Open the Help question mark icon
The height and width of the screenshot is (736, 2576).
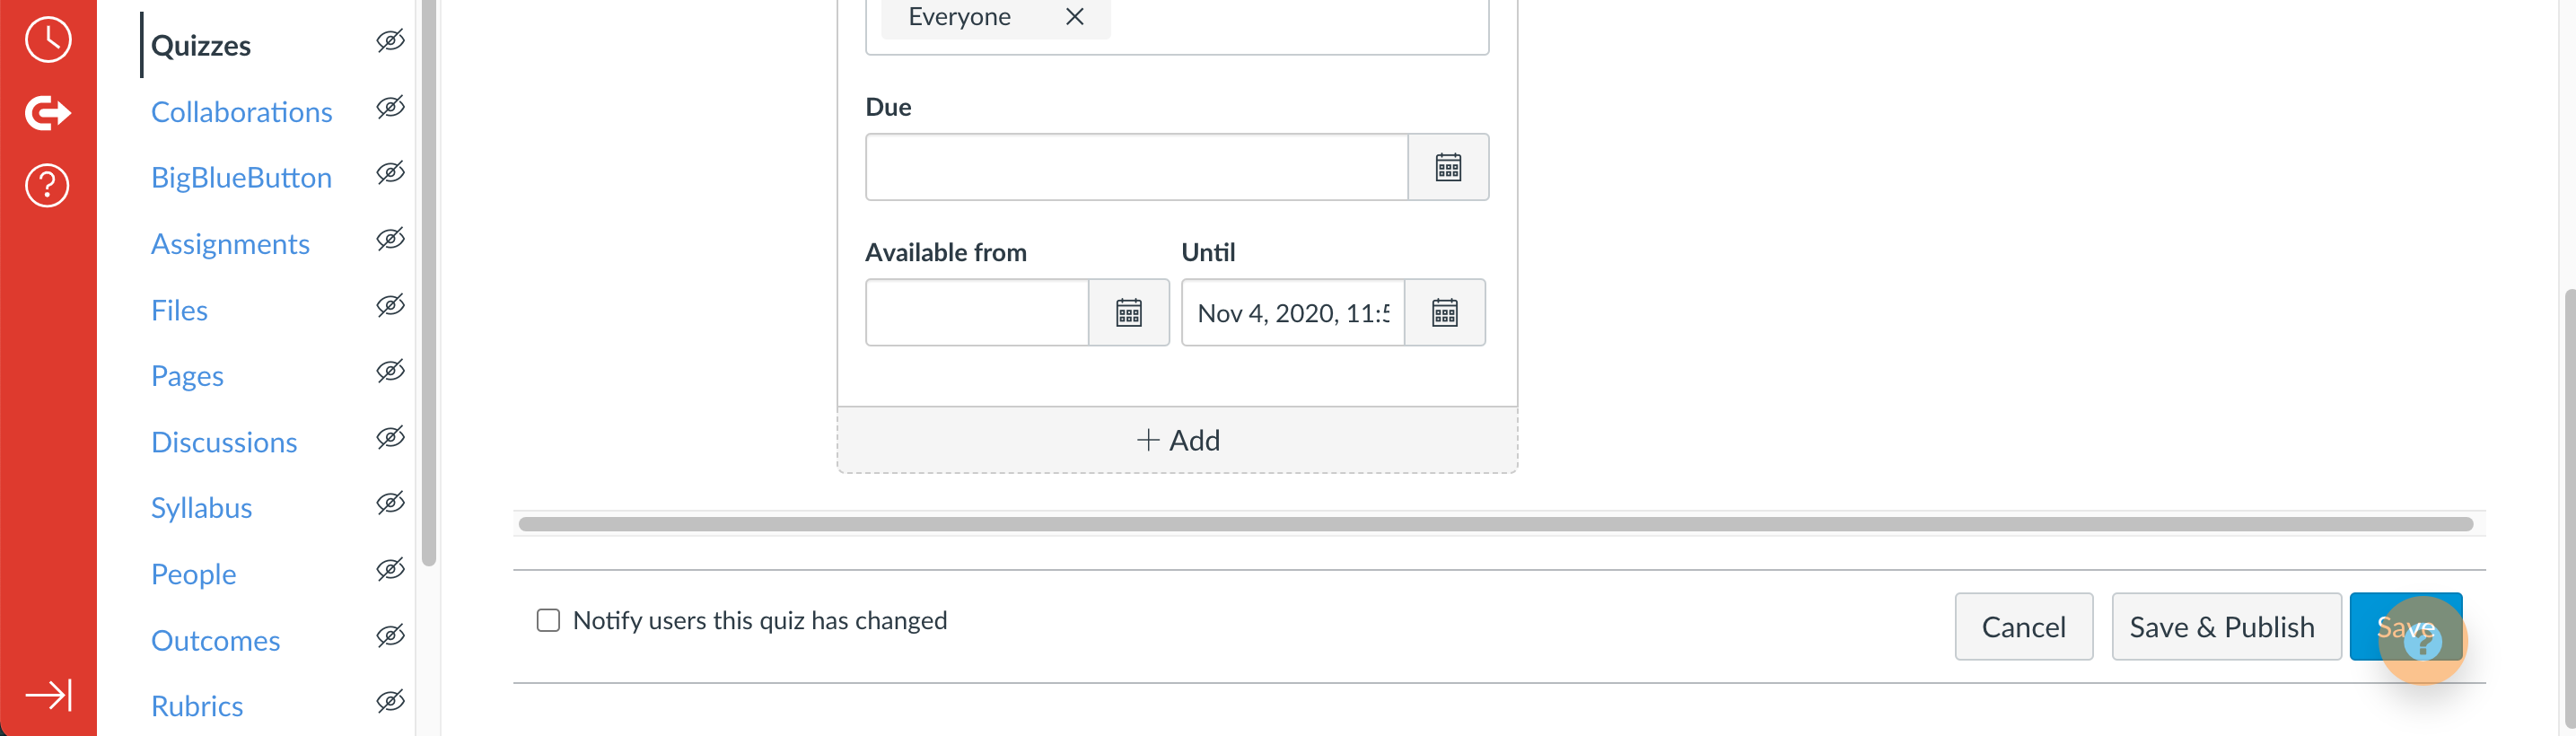48,186
